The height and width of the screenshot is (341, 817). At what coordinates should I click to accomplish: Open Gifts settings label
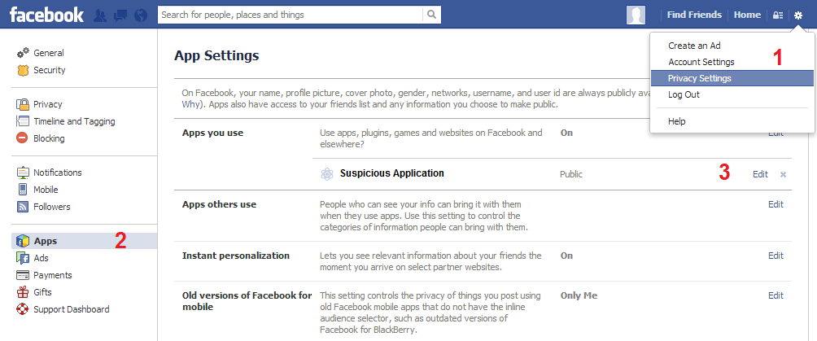(43, 292)
